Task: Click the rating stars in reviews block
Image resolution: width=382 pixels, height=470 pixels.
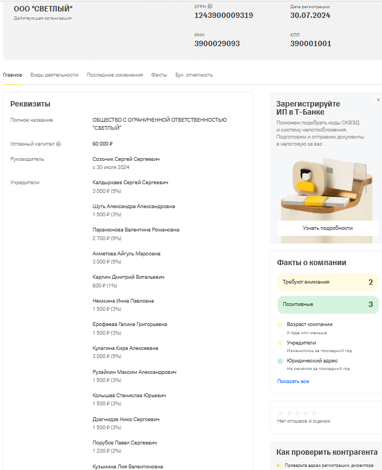Action: click(x=297, y=413)
